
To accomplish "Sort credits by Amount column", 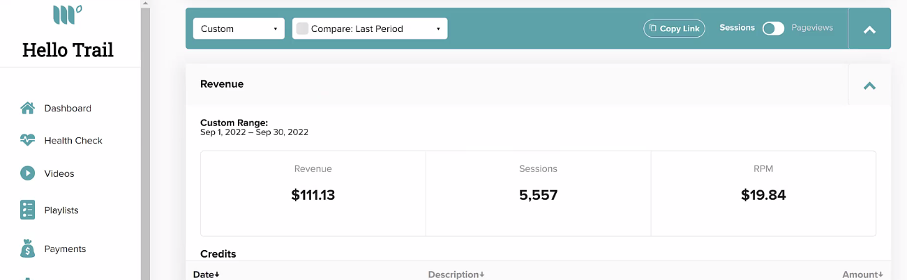I will (x=862, y=274).
